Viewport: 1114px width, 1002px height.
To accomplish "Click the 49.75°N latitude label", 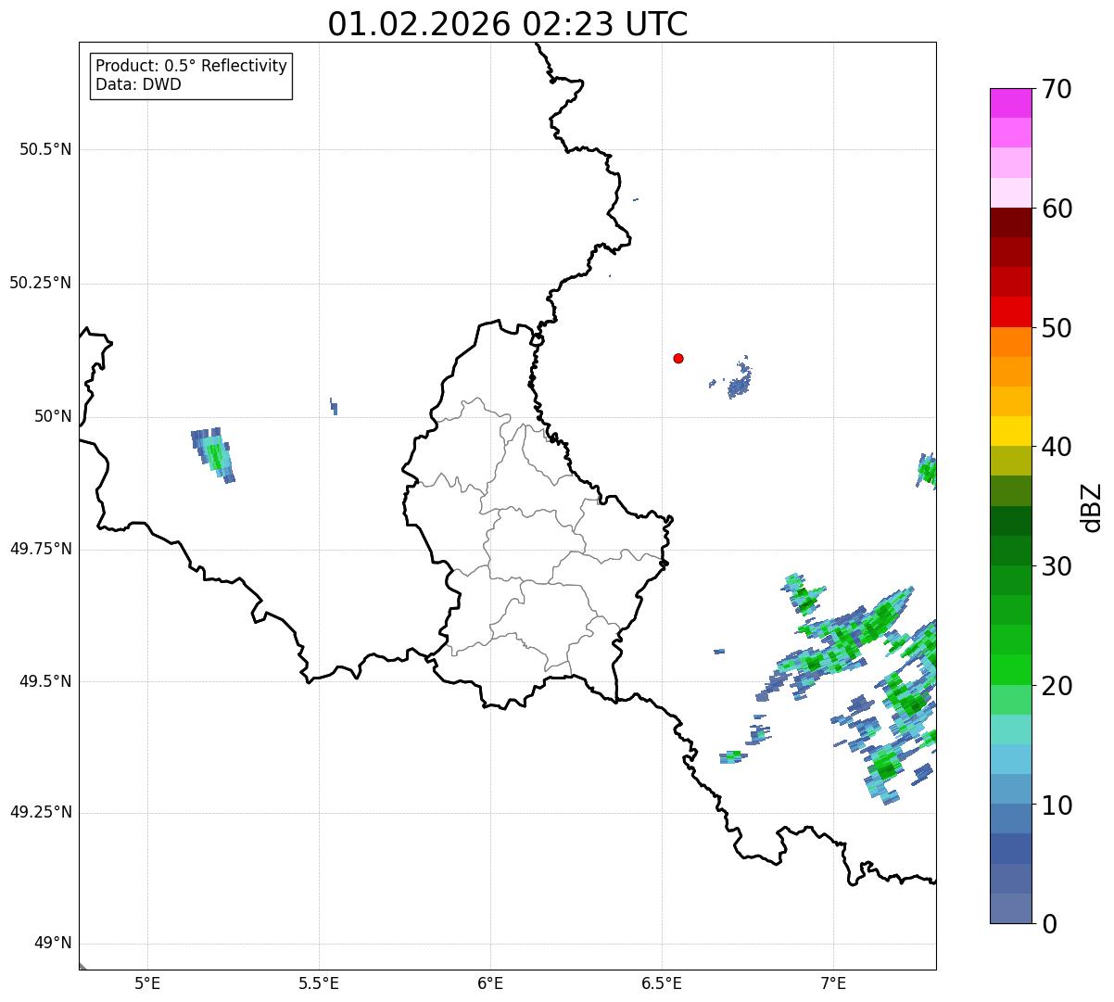I will 40,549.
